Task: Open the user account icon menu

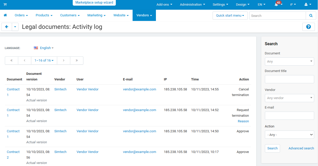Action: coord(308,5)
